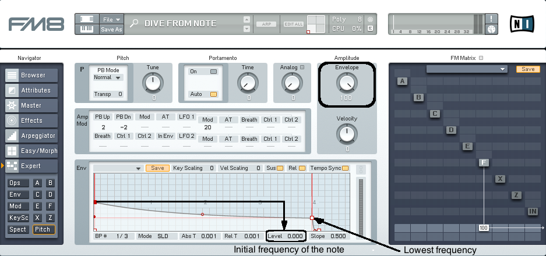Click the exclamation panic button

point(491,19)
